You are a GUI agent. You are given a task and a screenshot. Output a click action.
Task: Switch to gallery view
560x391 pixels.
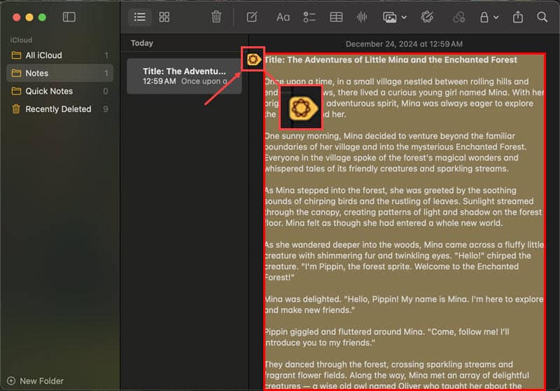[x=164, y=17]
